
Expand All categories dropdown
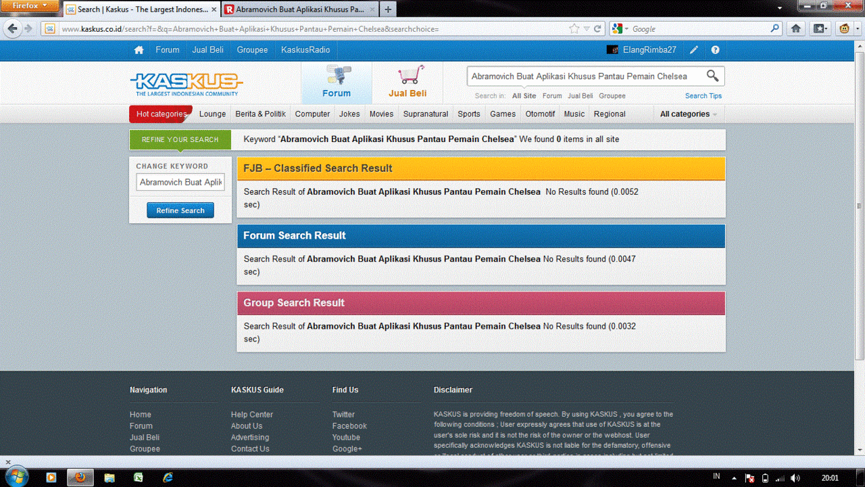689,114
